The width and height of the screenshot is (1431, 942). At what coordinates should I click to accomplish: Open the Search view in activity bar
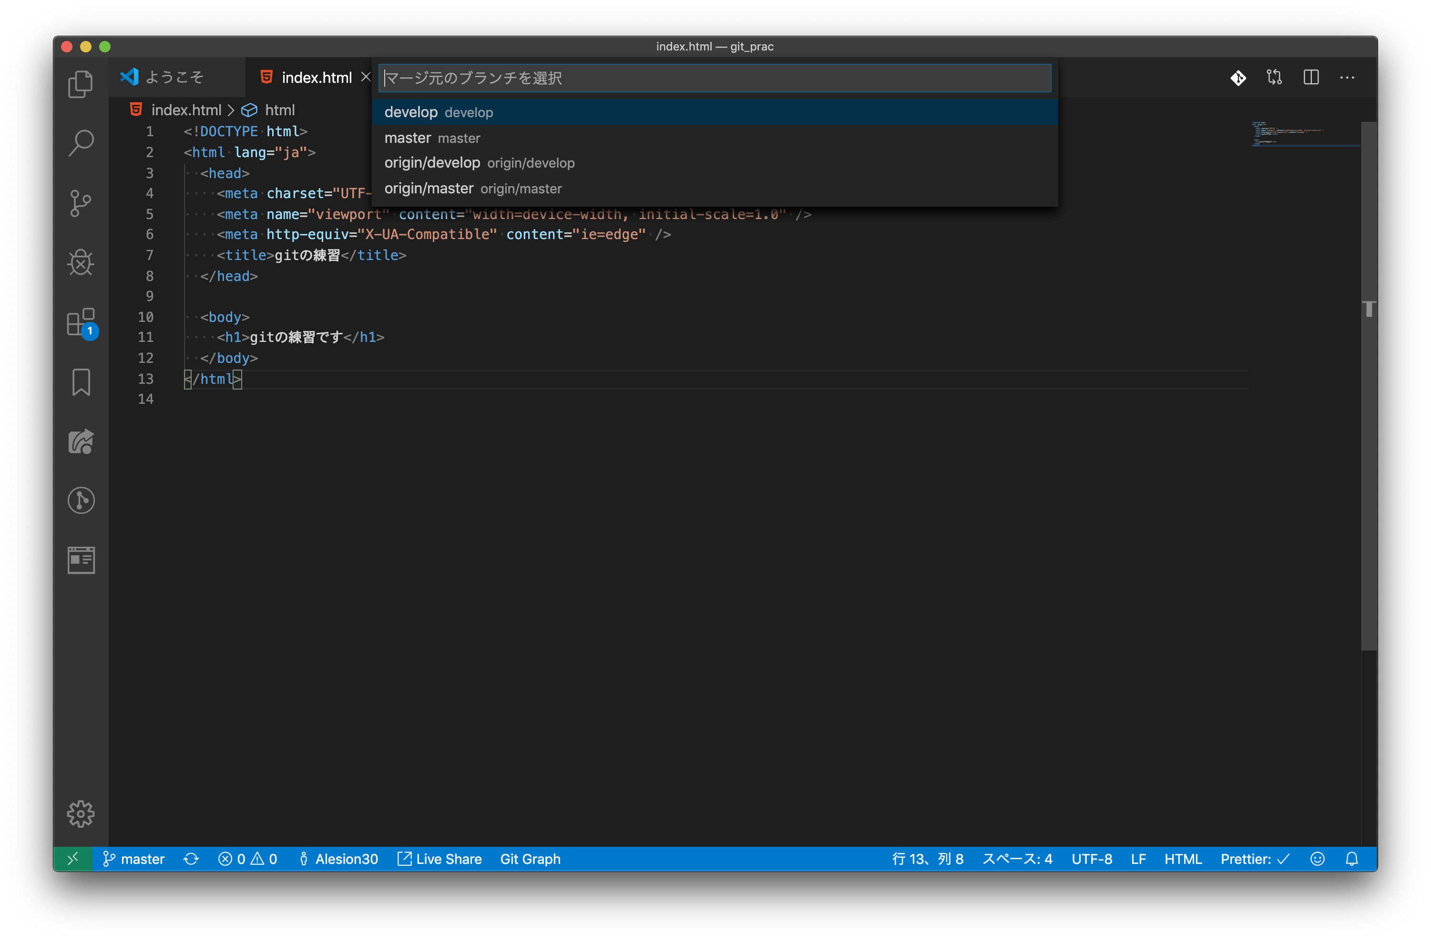pyautogui.click(x=81, y=143)
